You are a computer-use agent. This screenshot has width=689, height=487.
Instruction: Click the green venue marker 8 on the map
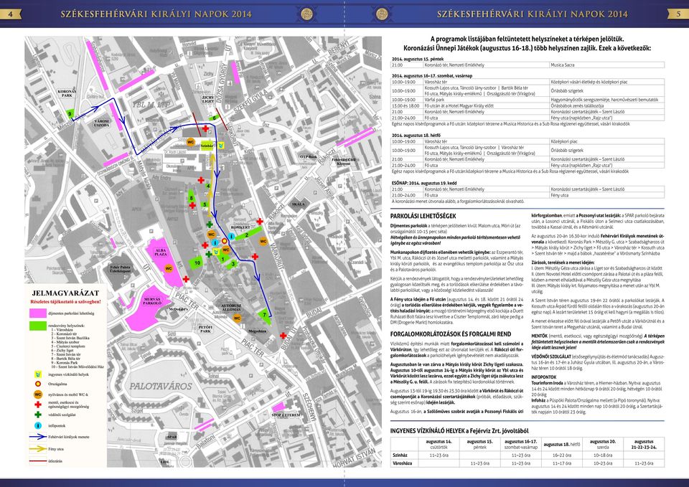tap(191, 197)
